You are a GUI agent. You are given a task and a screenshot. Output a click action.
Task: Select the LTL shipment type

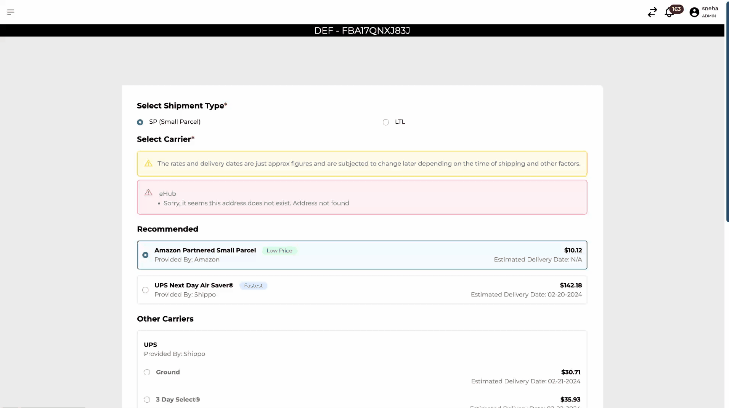tap(386, 122)
